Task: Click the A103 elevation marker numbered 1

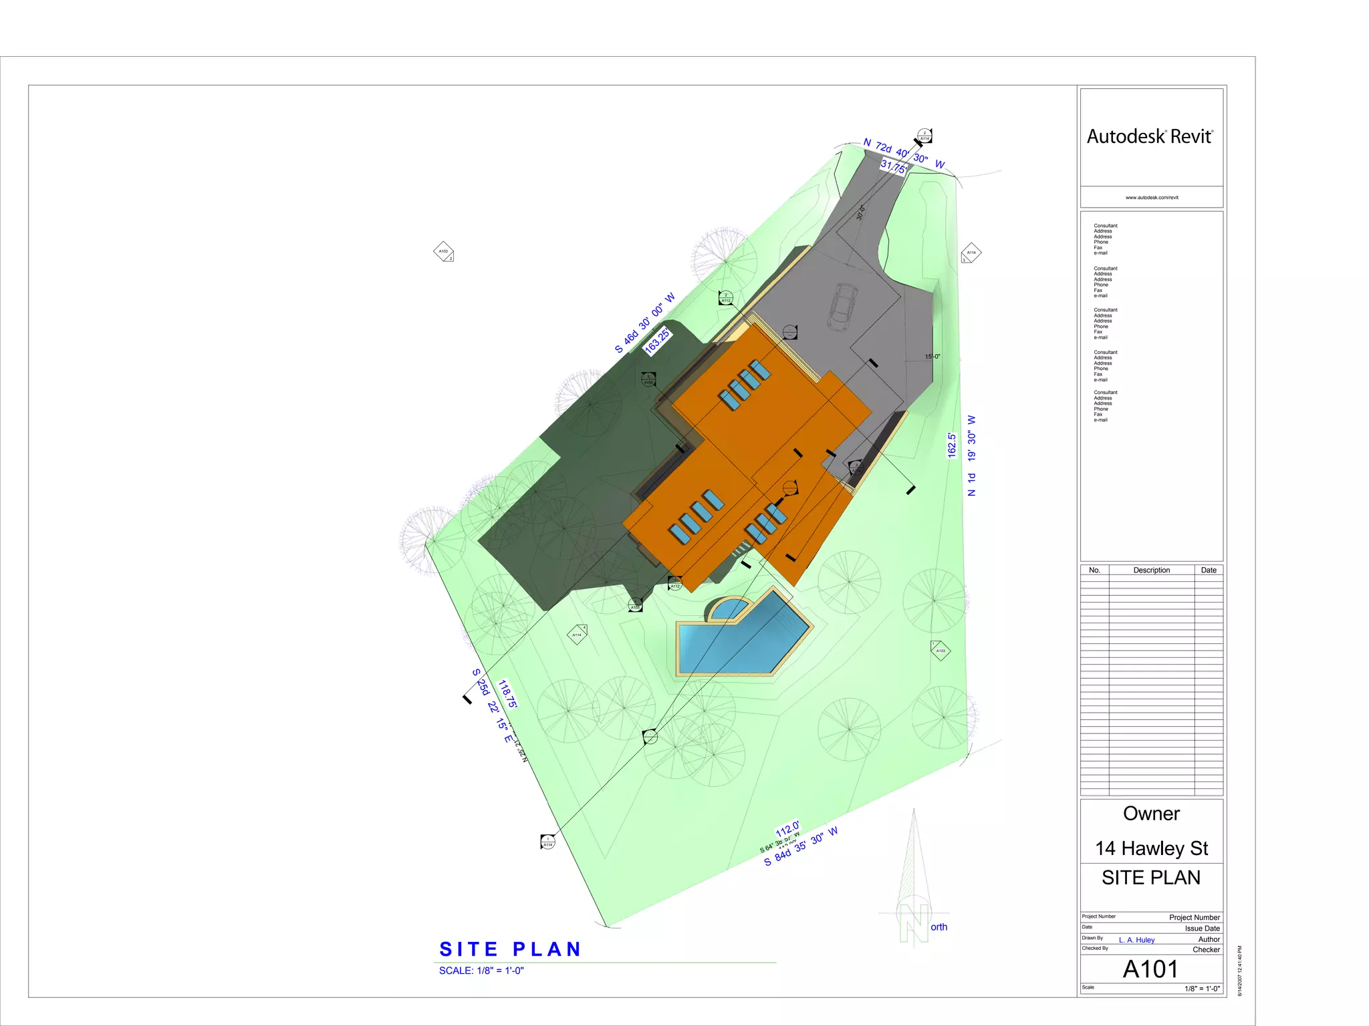Action: [x=940, y=650]
